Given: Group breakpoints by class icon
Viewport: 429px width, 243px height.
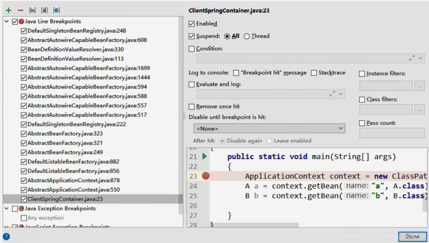Looking at the screenshot, I should coord(56,11).
